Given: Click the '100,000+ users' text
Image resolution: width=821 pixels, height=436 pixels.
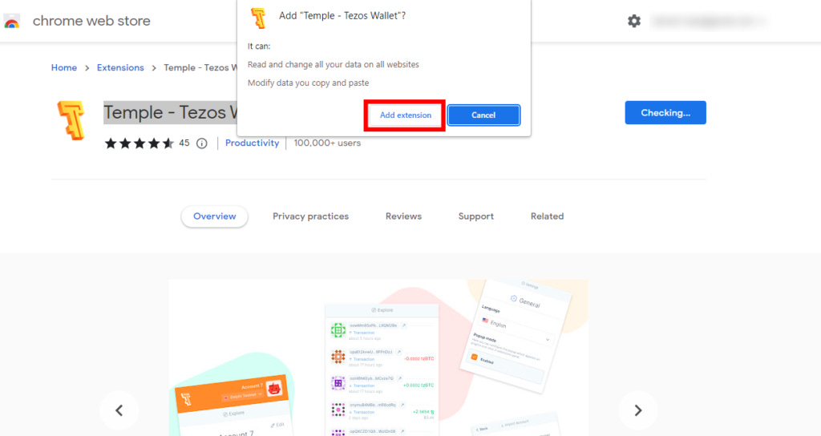Looking at the screenshot, I should (x=327, y=143).
